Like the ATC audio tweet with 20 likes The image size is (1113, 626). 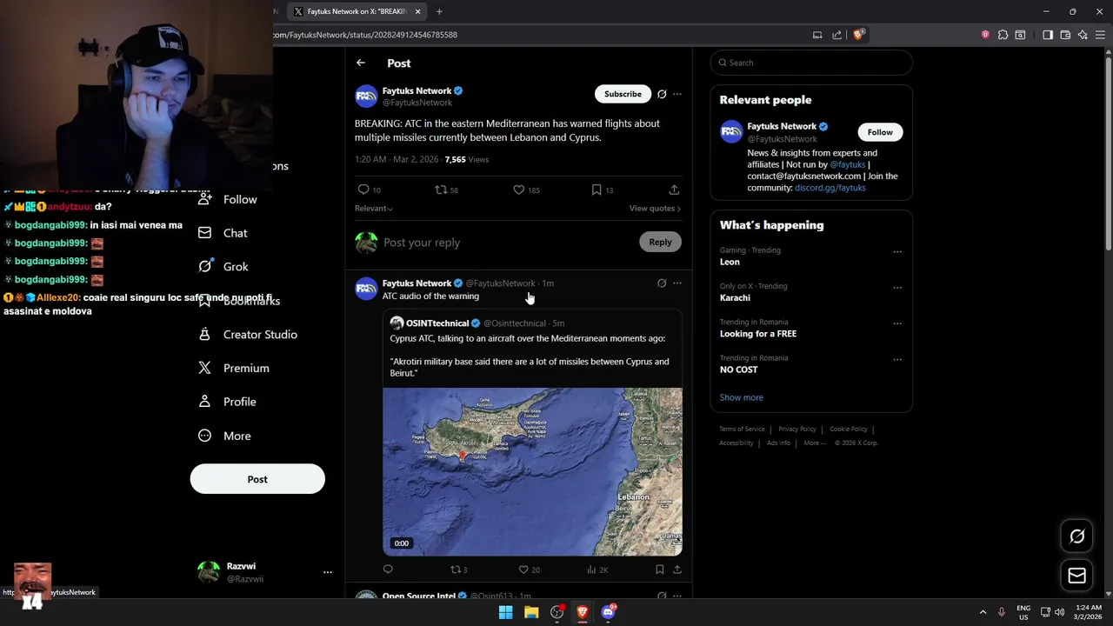(x=523, y=569)
